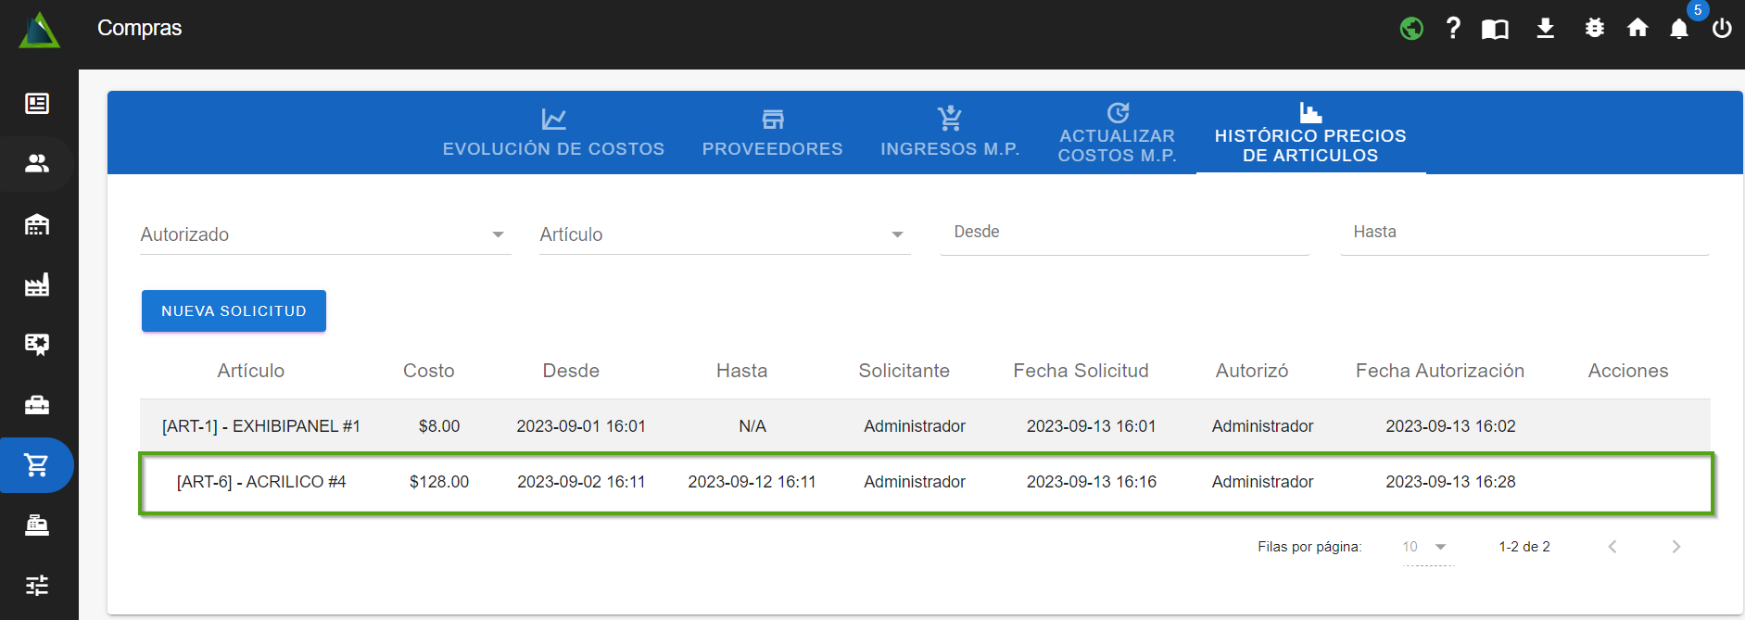Open the shopping cart sidebar module
This screenshot has height=620, width=1745.
(37, 465)
